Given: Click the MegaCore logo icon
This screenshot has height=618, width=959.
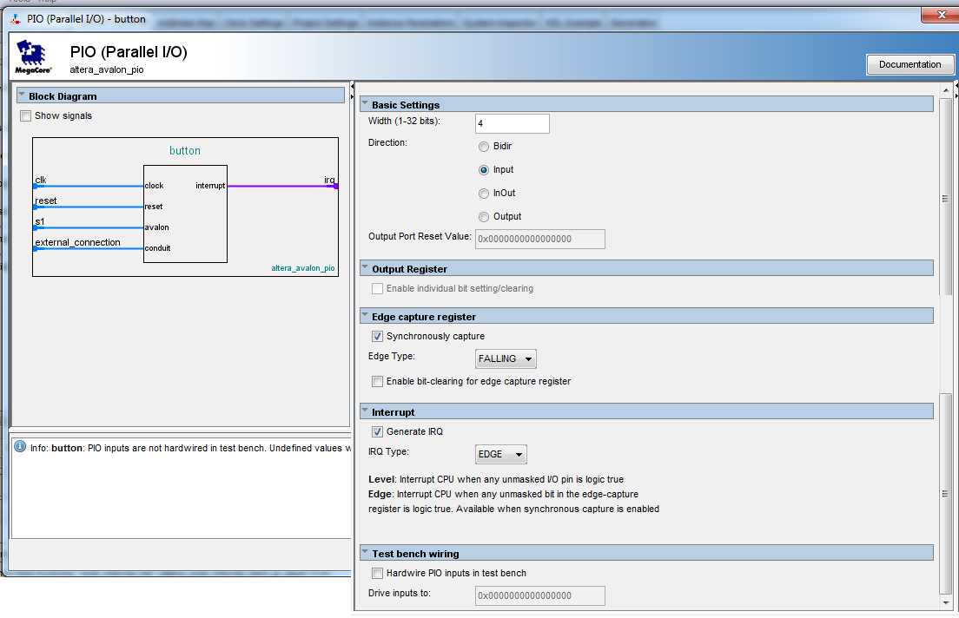Looking at the screenshot, I should point(32,56).
